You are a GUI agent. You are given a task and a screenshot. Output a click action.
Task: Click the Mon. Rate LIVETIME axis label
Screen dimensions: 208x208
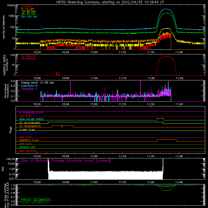point(6,195)
